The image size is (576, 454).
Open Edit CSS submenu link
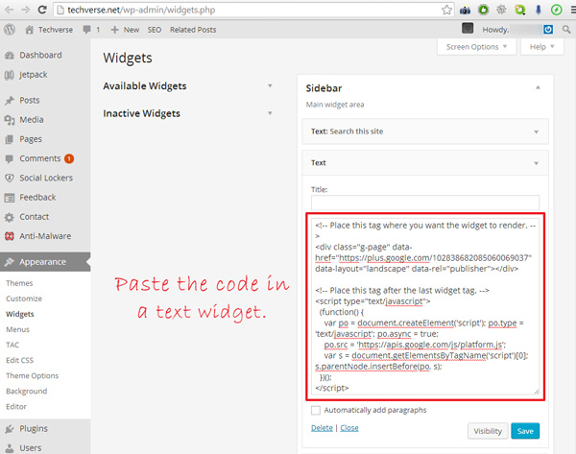pos(19,360)
